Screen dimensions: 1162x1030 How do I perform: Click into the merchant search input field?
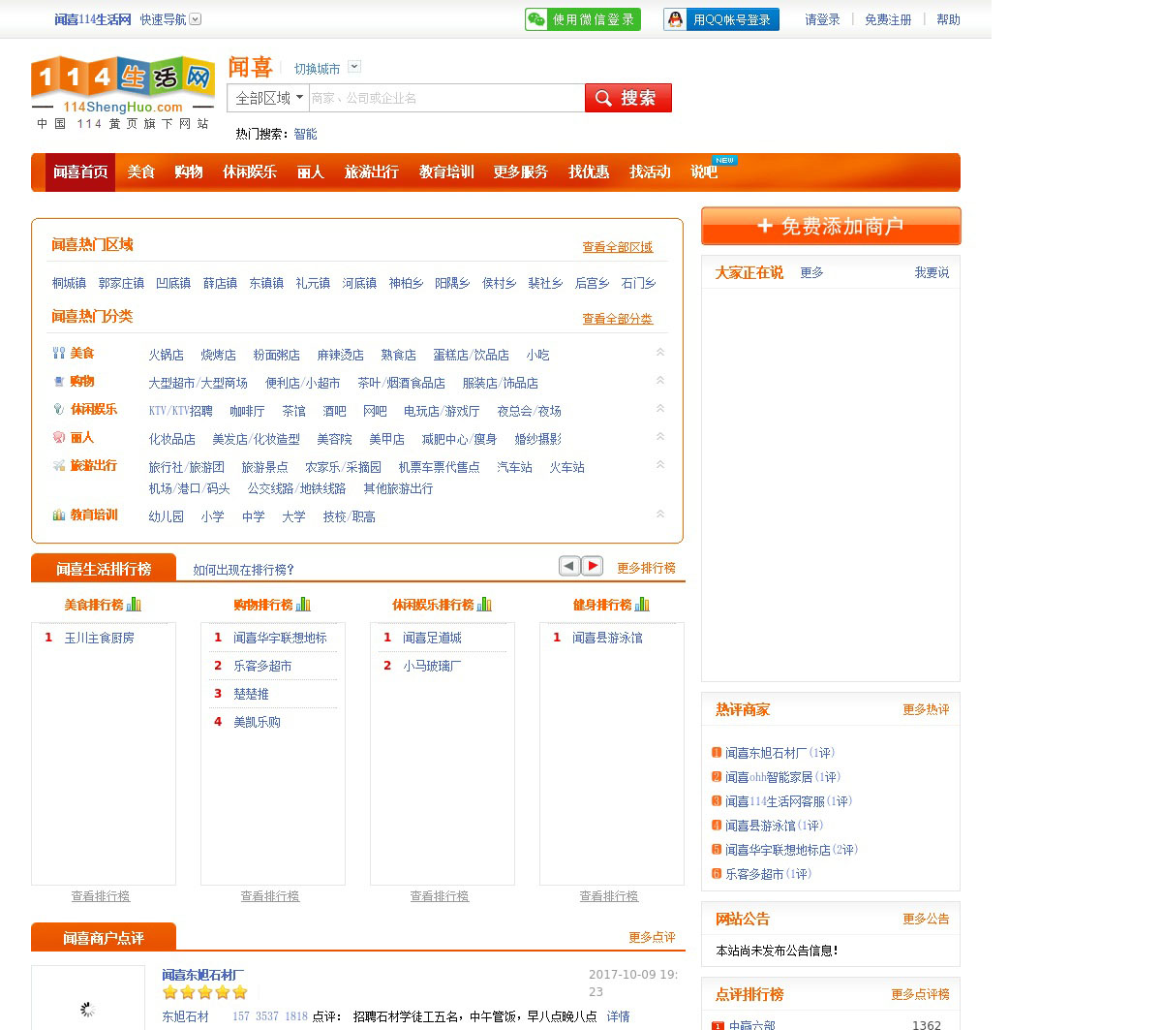[x=445, y=98]
